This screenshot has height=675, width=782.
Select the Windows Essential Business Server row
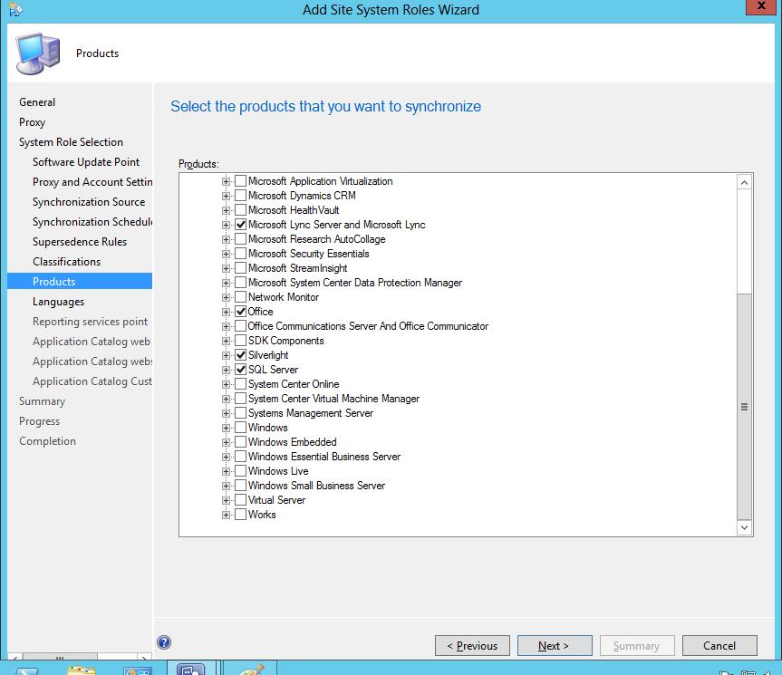point(324,457)
